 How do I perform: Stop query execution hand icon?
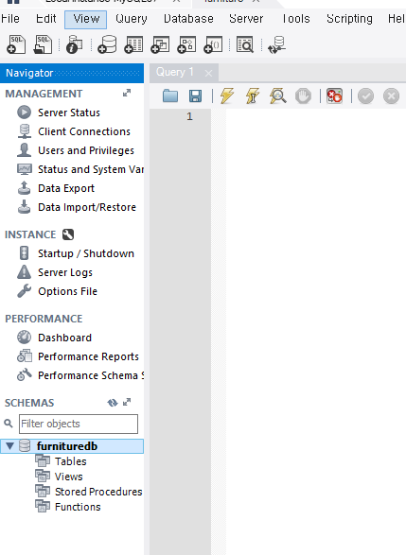(x=303, y=95)
